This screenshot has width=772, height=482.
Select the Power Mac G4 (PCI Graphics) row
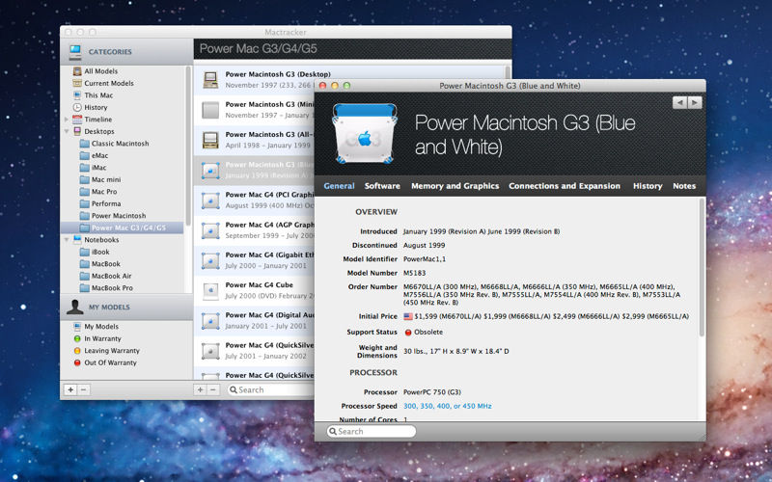254,201
